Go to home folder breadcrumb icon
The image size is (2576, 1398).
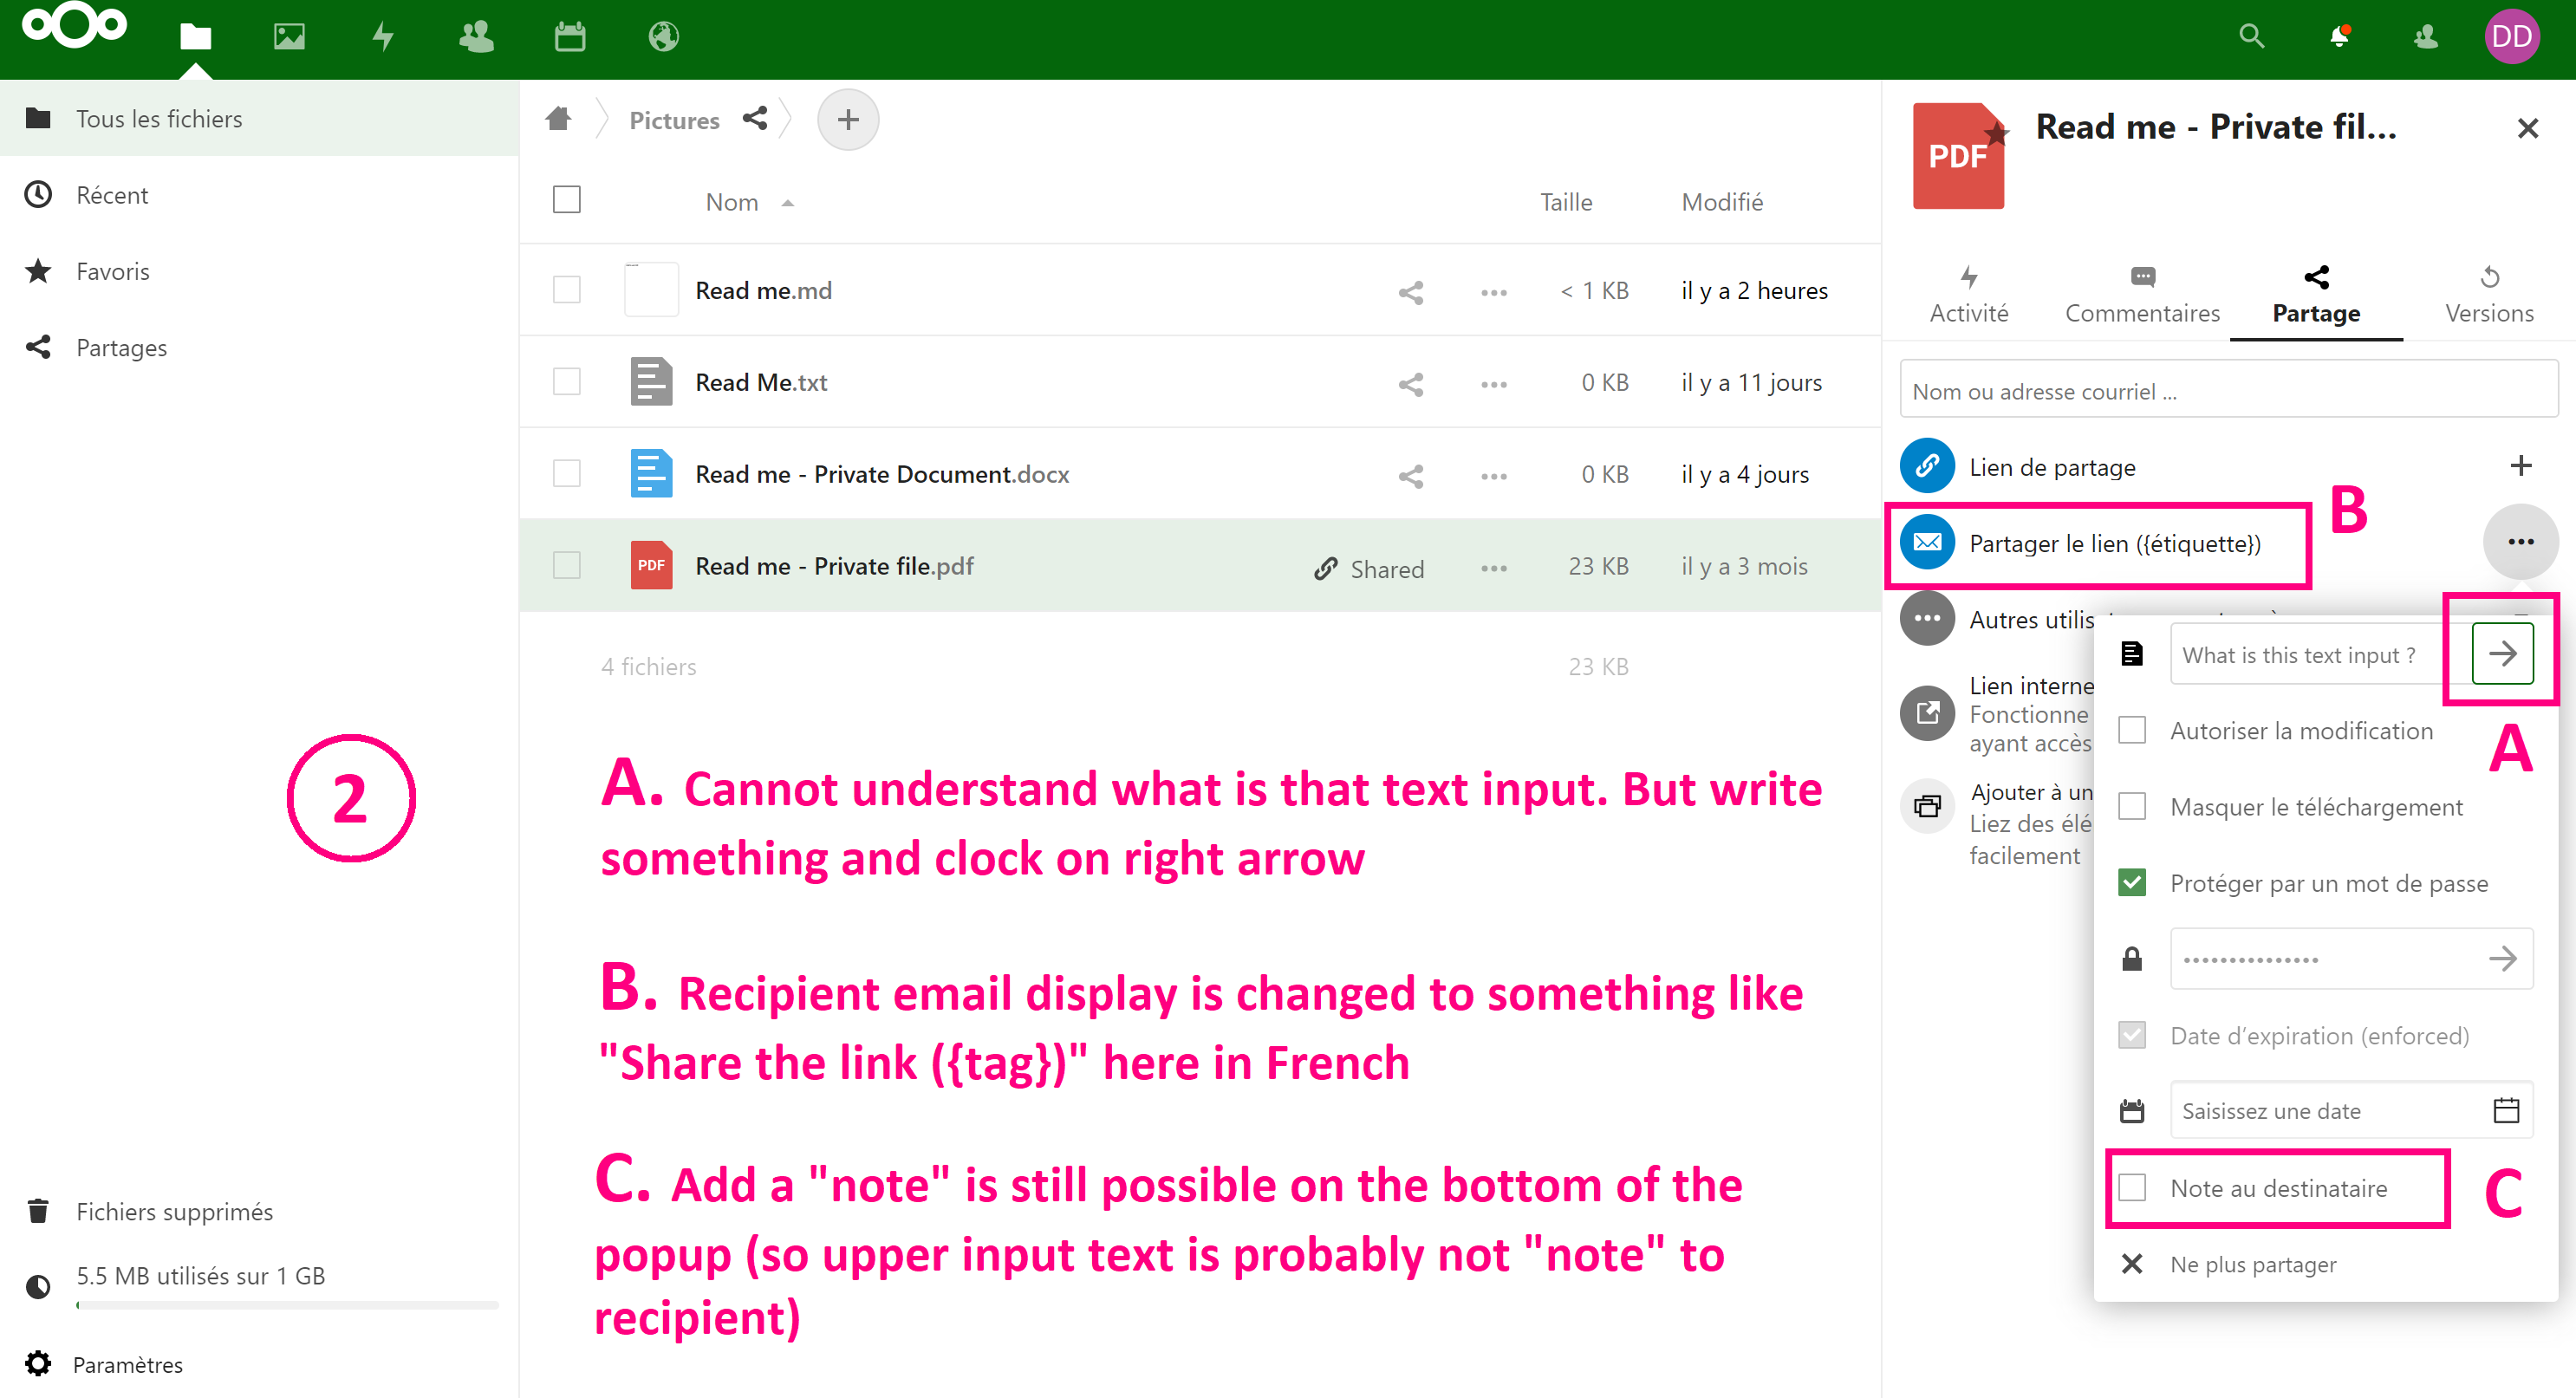coord(559,120)
